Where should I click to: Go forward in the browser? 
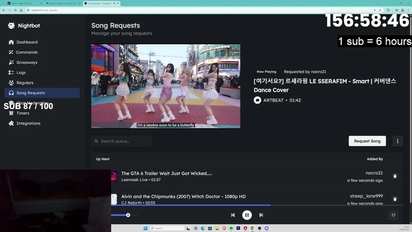tap(9, 10)
